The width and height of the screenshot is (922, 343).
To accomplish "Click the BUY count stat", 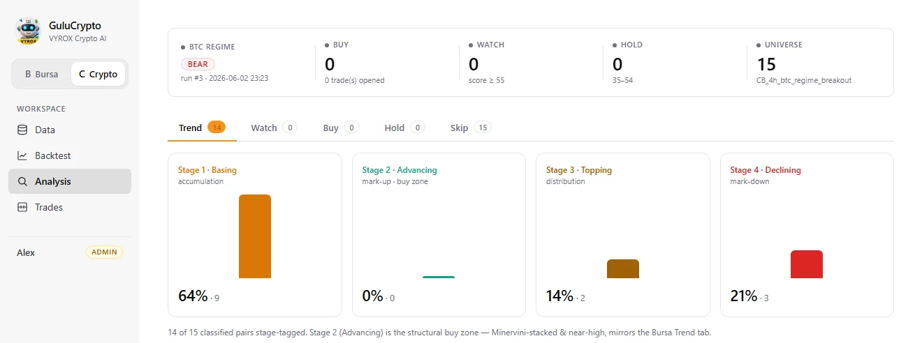I will pos(330,65).
